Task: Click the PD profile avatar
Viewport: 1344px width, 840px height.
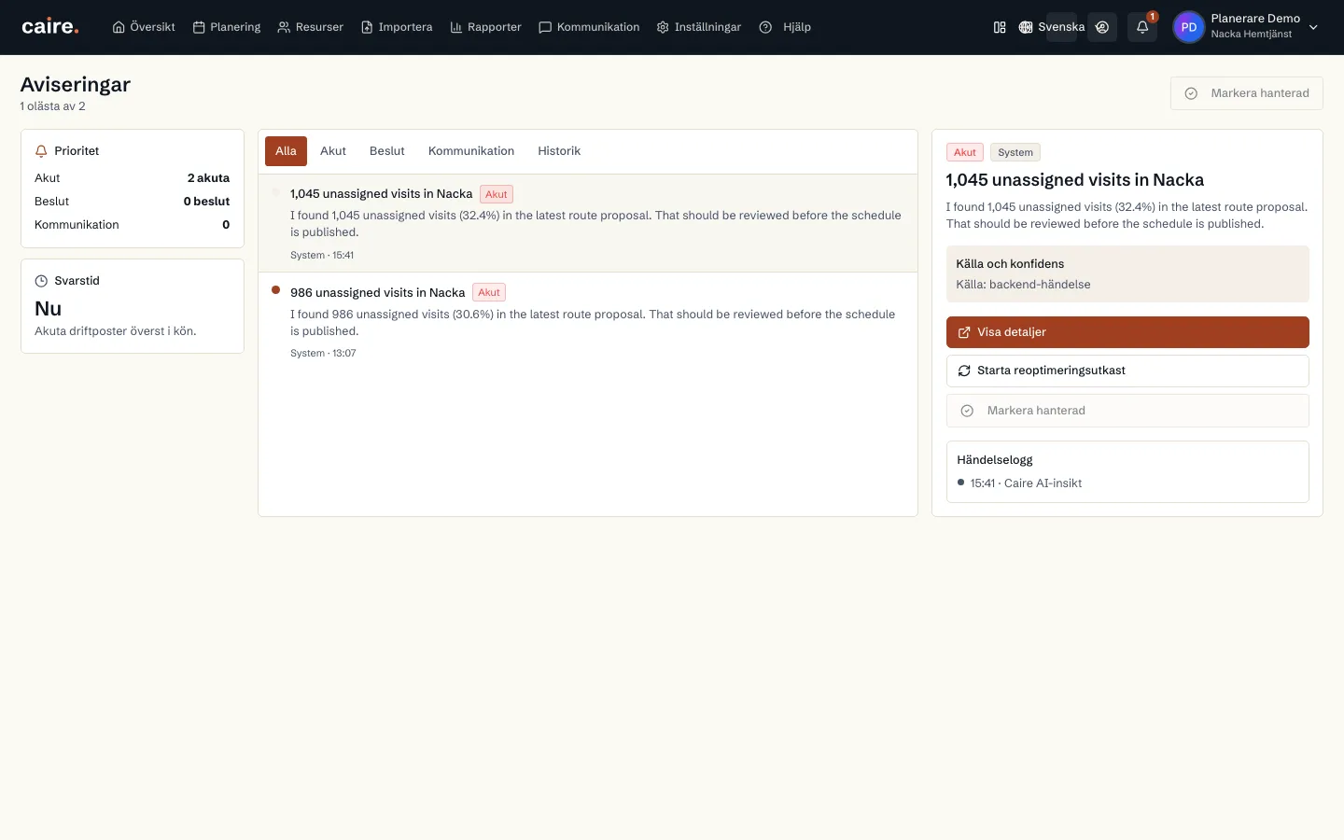Action: tap(1188, 27)
